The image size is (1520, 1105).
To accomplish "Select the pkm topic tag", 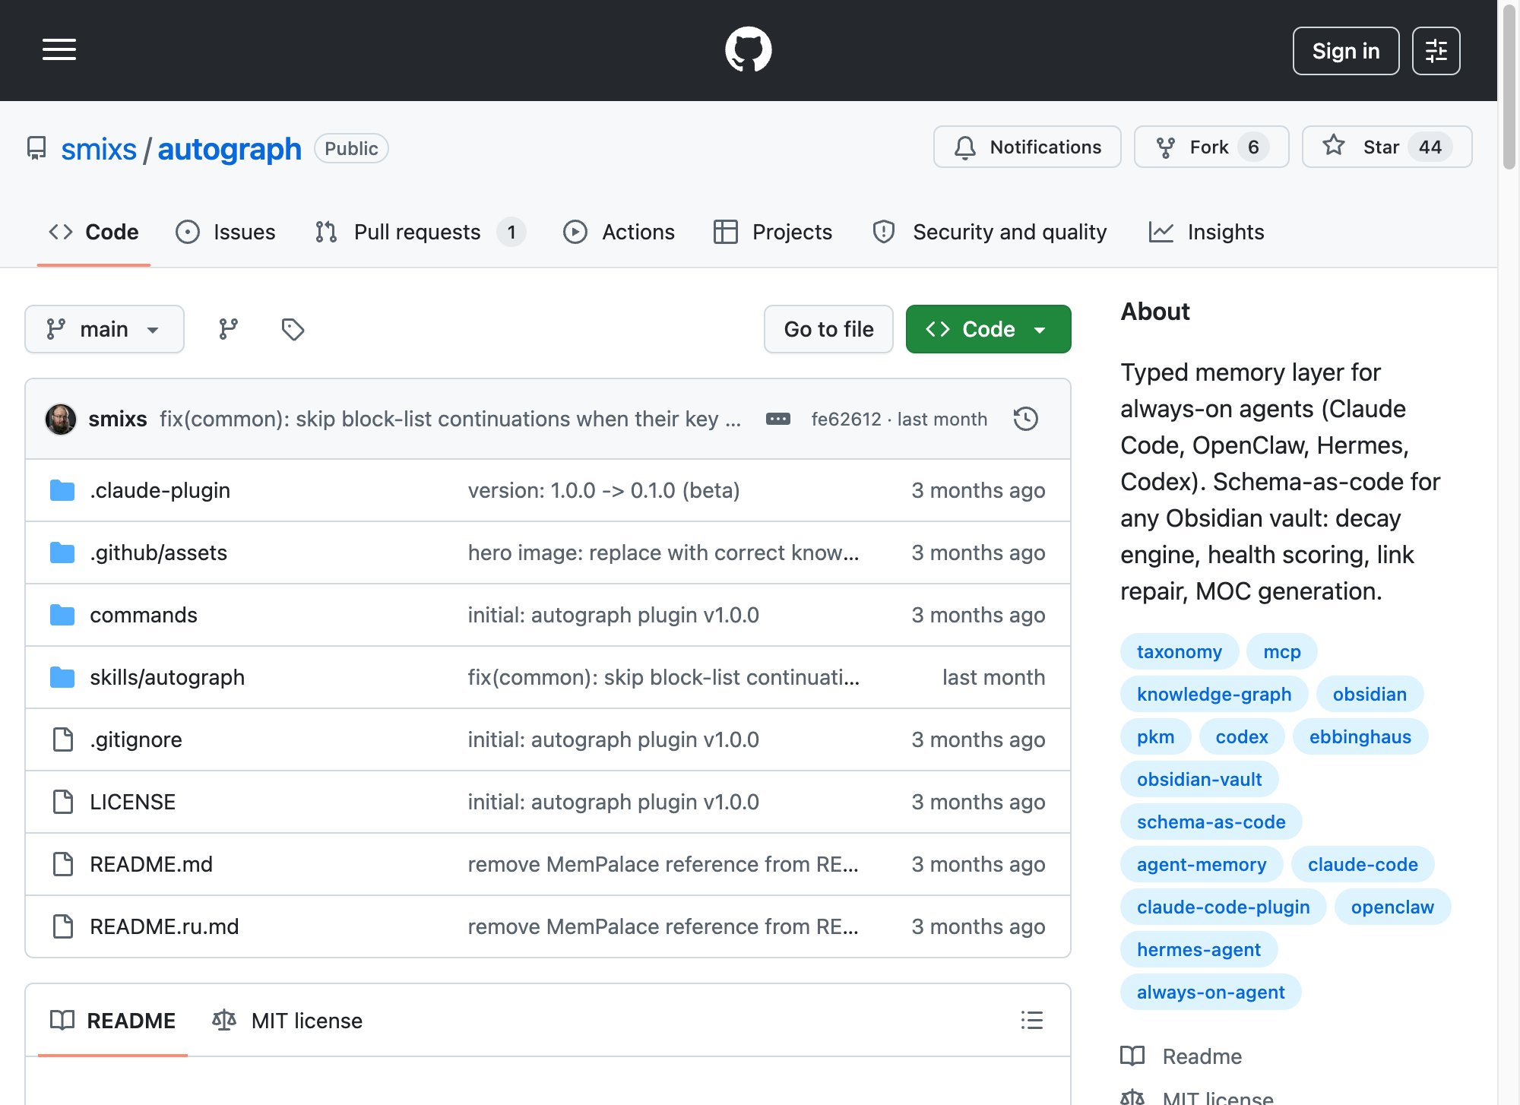I will [x=1156, y=736].
